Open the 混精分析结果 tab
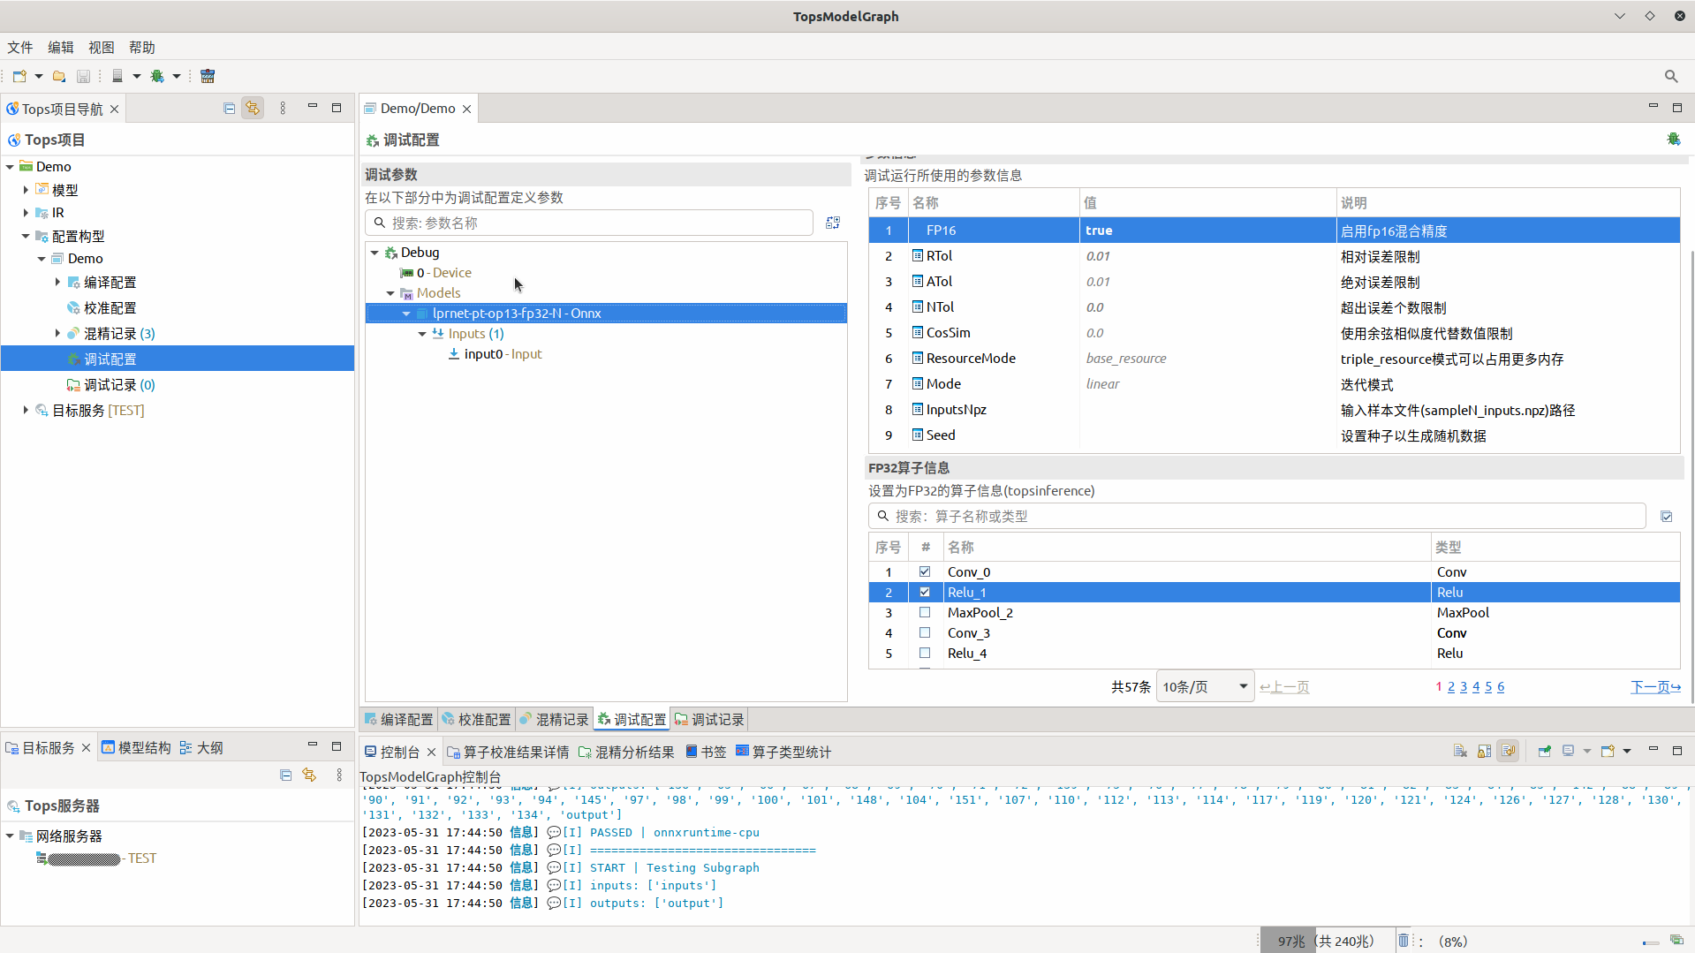The image size is (1695, 953). 626,752
